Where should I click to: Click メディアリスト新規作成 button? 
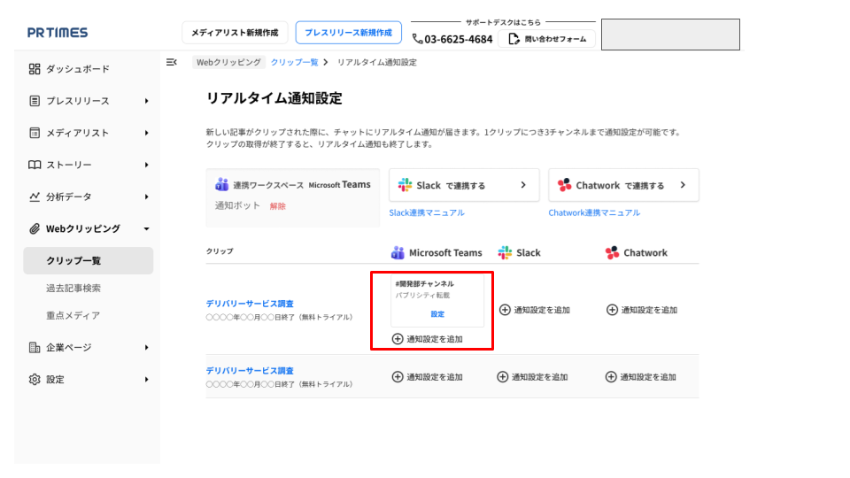(x=235, y=33)
